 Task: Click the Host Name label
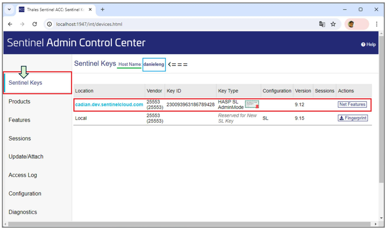tap(130, 64)
